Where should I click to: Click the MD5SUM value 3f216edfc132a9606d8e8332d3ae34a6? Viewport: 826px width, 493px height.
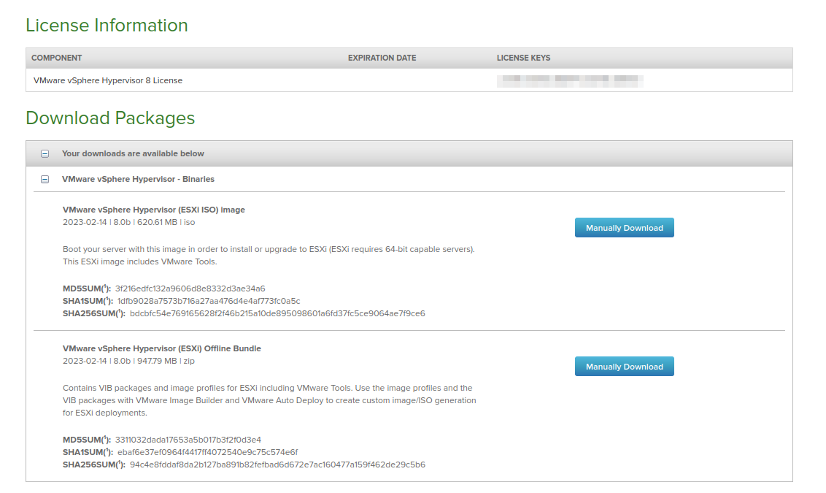[190, 289]
